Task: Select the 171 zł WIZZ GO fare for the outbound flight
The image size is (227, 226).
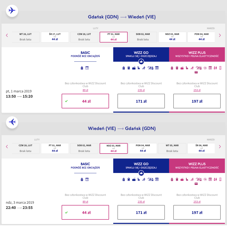Action: pos(141,101)
